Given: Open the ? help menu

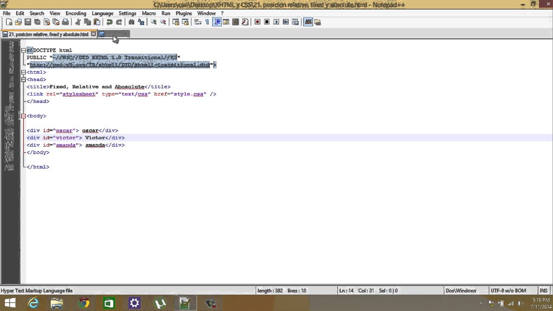Looking at the screenshot, I should (x=222, y=13).
